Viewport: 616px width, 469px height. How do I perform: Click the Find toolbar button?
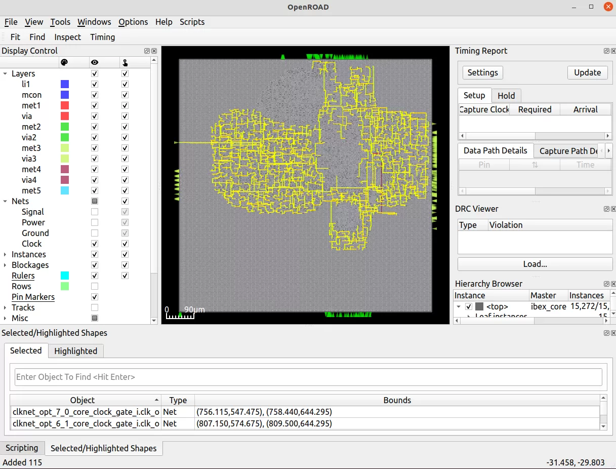[x=37, y=37]
